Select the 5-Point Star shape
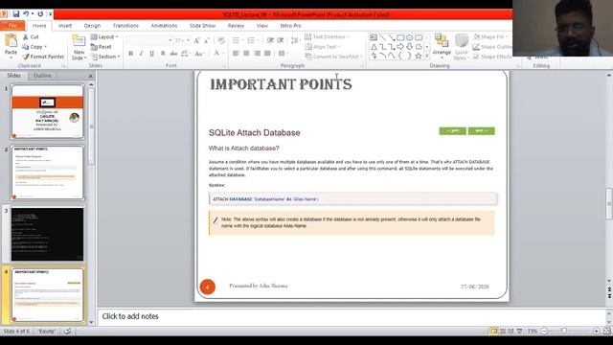 [x=419, y=56]
